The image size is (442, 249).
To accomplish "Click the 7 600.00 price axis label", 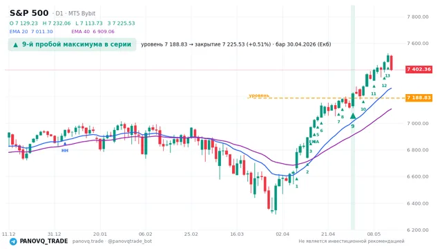I will coord(417,44).
